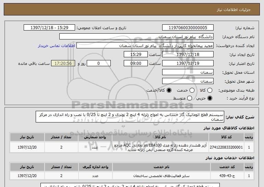
Task: Click the validity time field 09:00
Action: (136, 63)
